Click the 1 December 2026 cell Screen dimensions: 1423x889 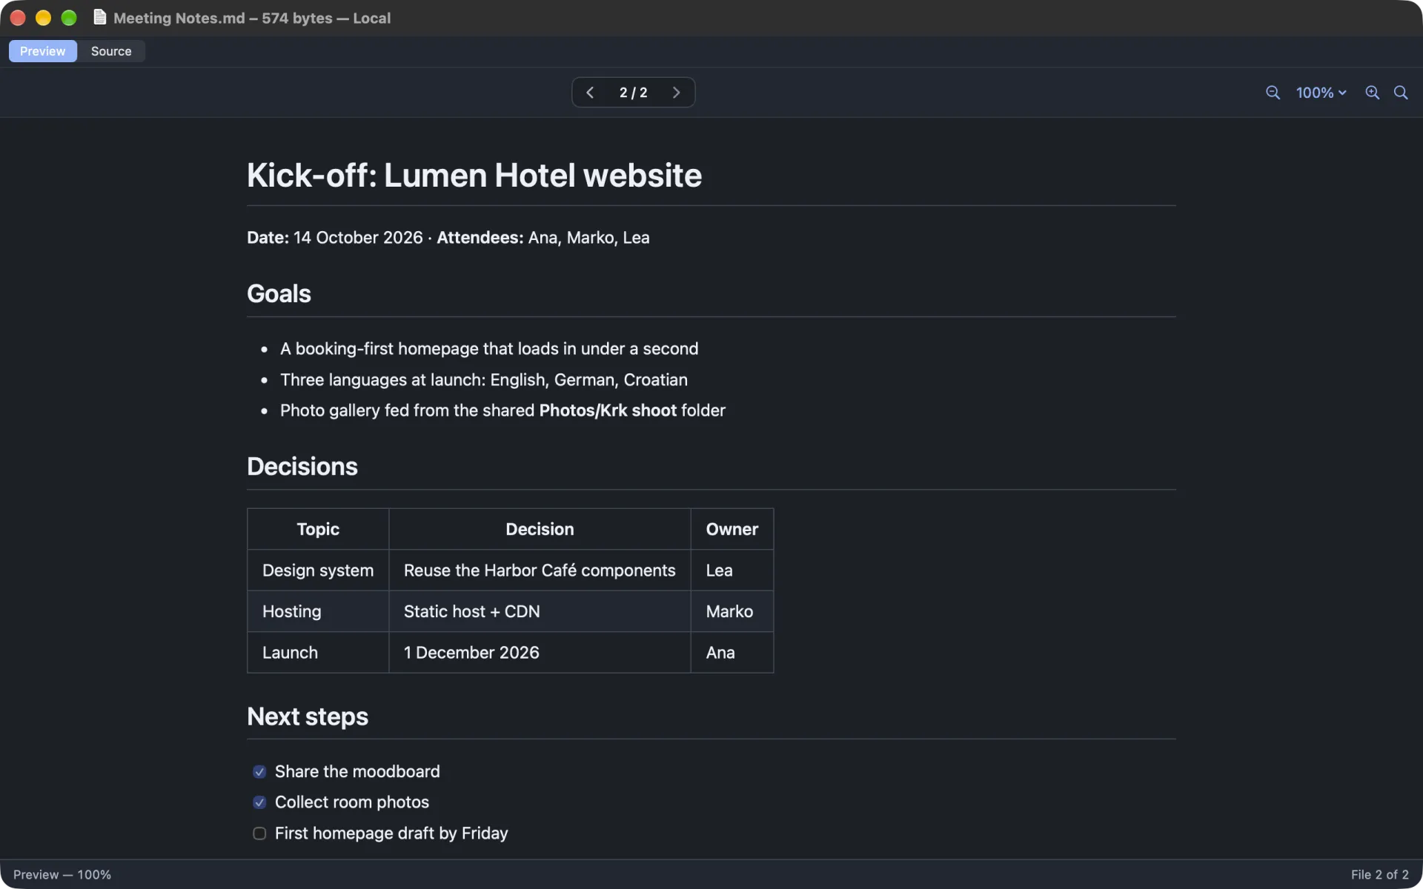[540, 653]
